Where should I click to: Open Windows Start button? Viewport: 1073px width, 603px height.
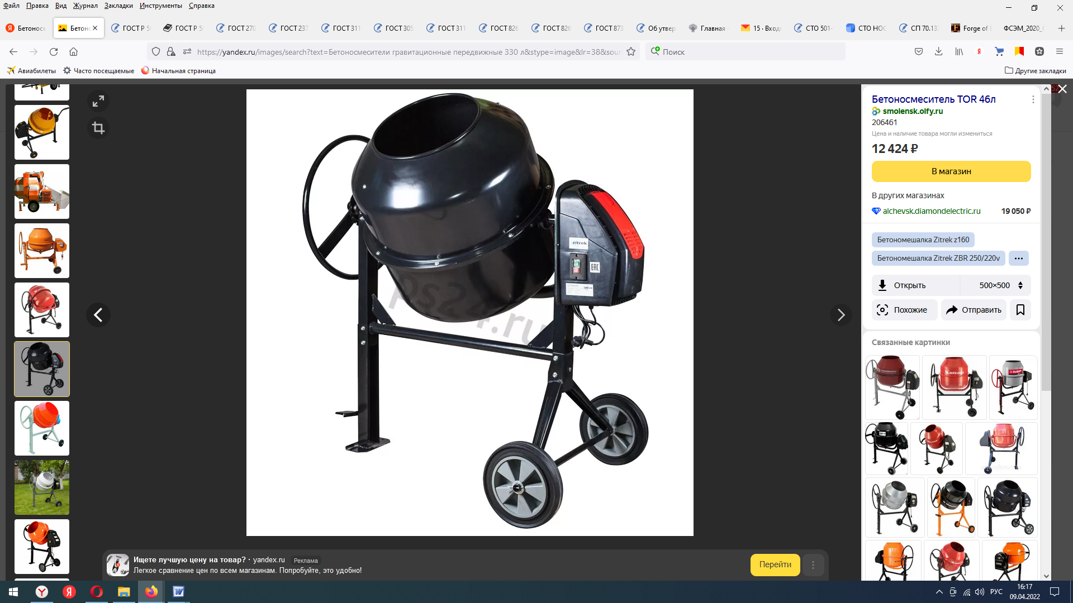13,592
